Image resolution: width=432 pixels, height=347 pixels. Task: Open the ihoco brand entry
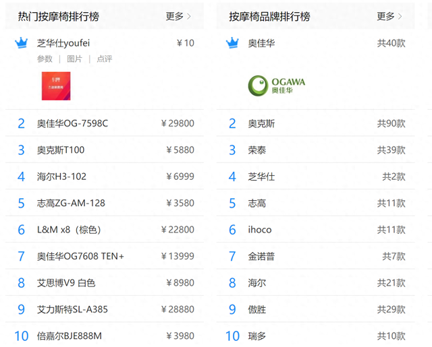pos(260,230)
